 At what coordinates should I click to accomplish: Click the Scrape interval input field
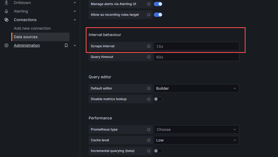coord(197,46)
